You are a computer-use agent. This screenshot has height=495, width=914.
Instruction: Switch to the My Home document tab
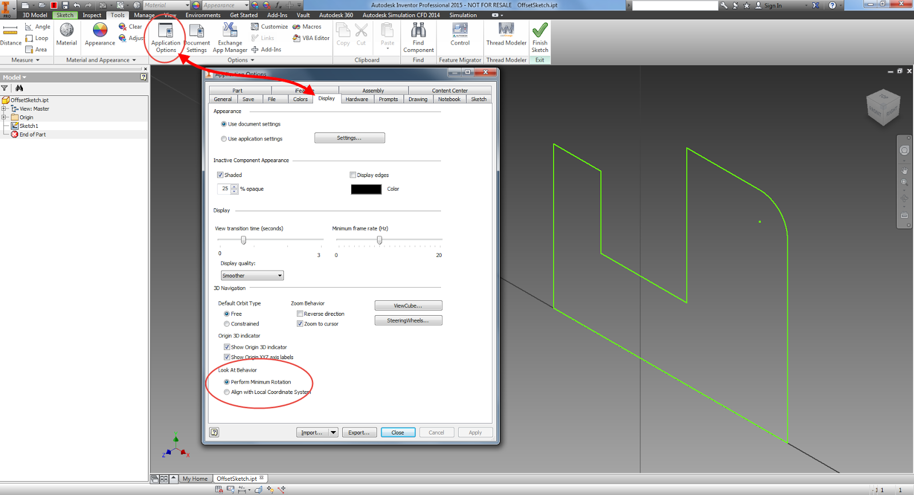coord(195,478)
